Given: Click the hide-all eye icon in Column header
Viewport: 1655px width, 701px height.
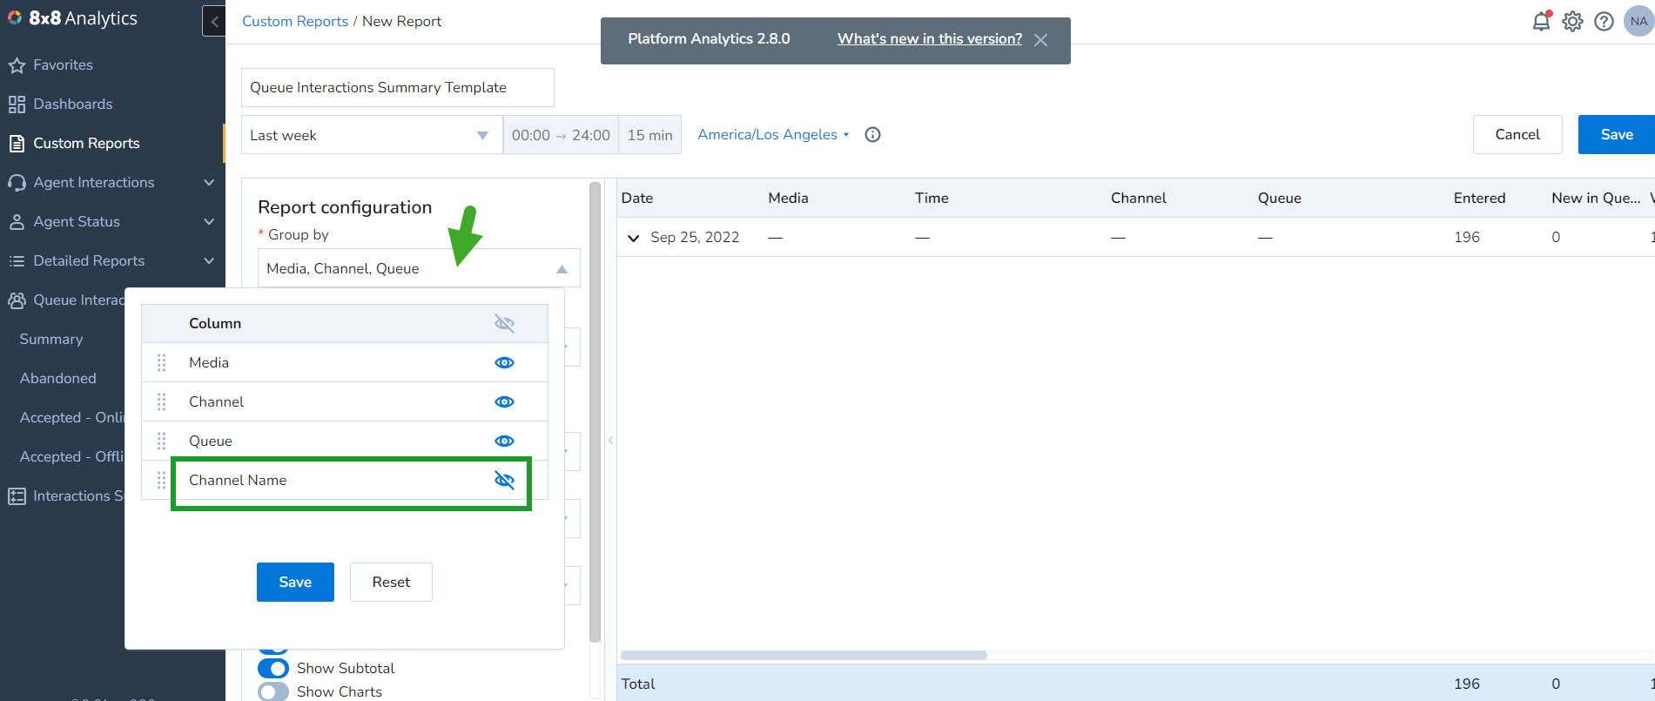Looking at the screenshot, I should pos(504,323).
